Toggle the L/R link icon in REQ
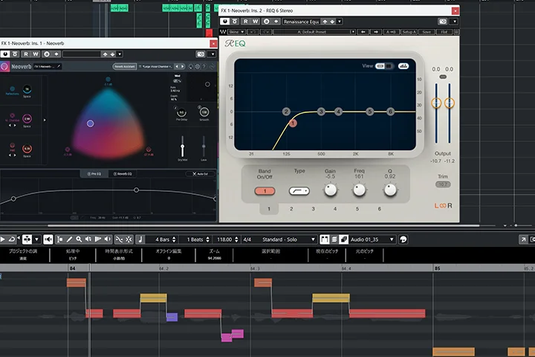 click(x=443, y=206)
